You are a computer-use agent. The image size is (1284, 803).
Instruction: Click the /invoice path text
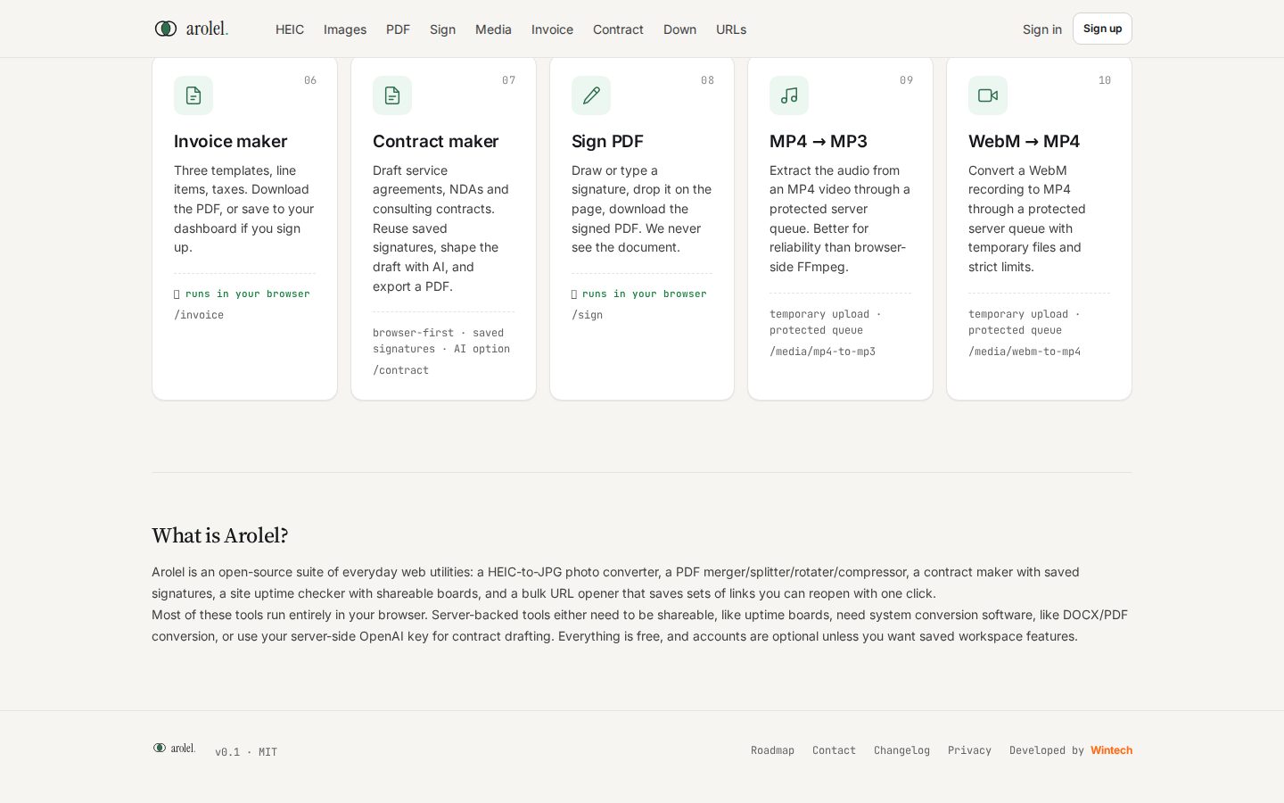(x=199, y=315)
